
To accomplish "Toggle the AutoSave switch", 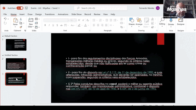I will coord(20,8).
